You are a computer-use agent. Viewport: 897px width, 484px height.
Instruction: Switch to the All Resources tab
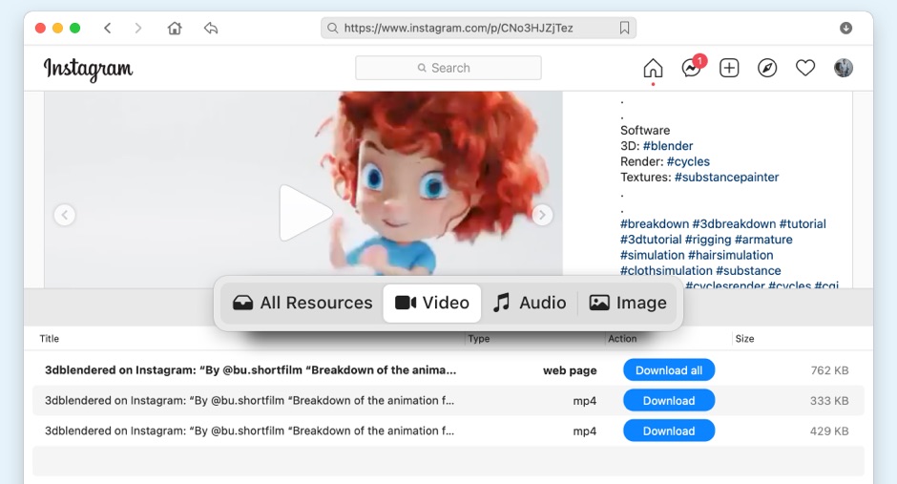[x=302, y=303]
